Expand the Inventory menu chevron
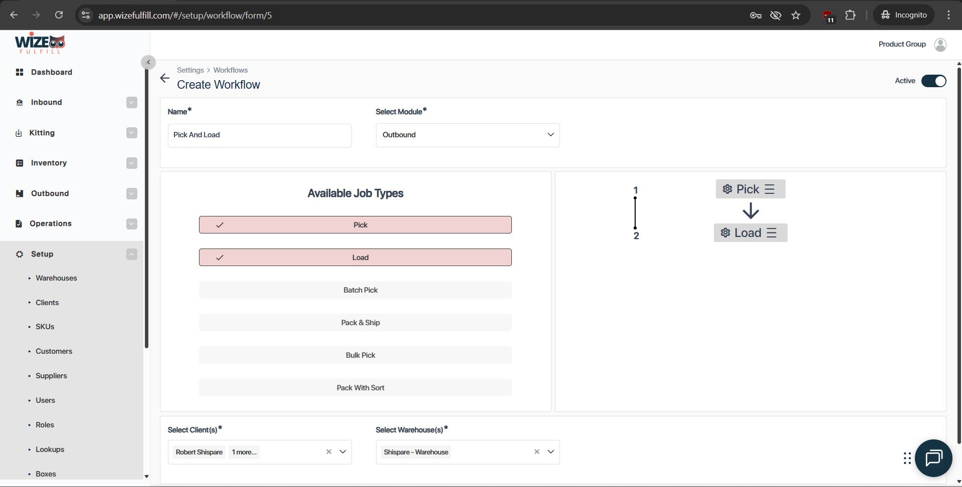 (x=132, y=163)
